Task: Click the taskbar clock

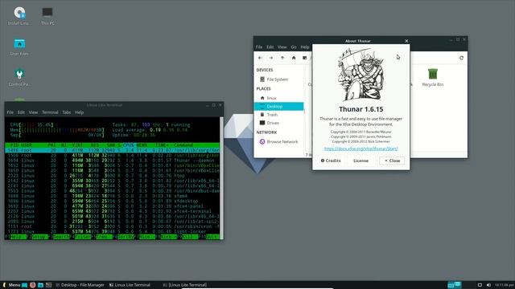Action: pos(505,285)
